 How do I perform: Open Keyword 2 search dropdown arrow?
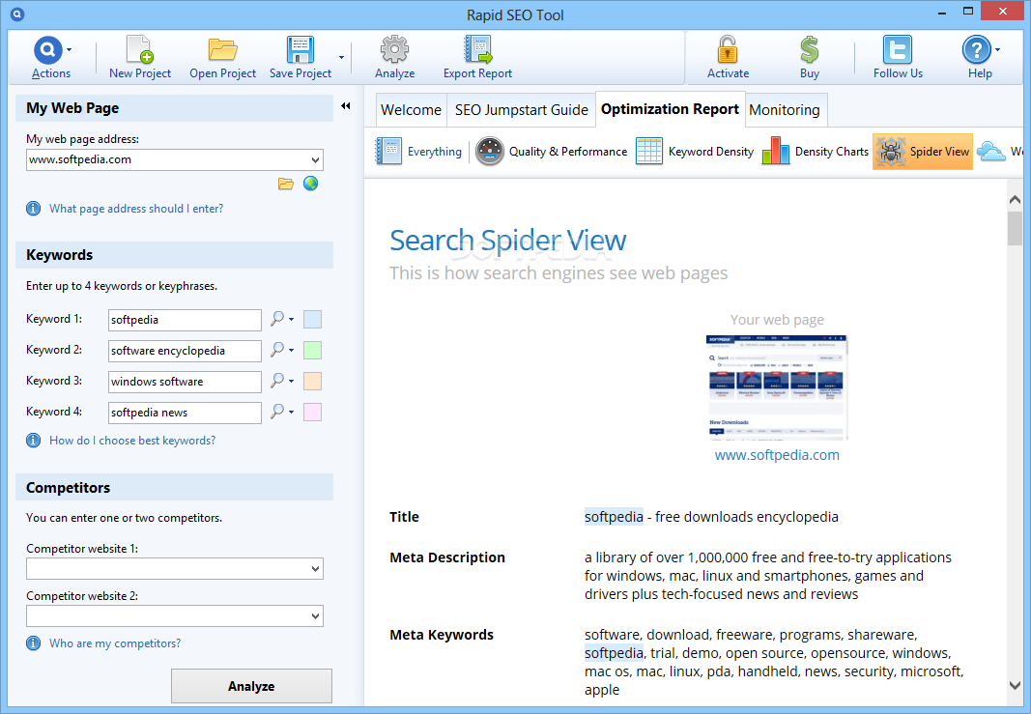(291, 351)
